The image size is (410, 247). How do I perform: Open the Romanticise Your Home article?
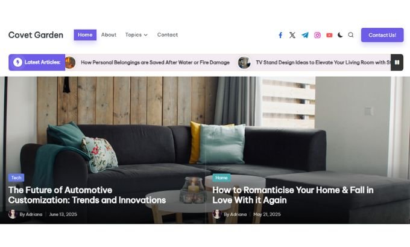293,195
